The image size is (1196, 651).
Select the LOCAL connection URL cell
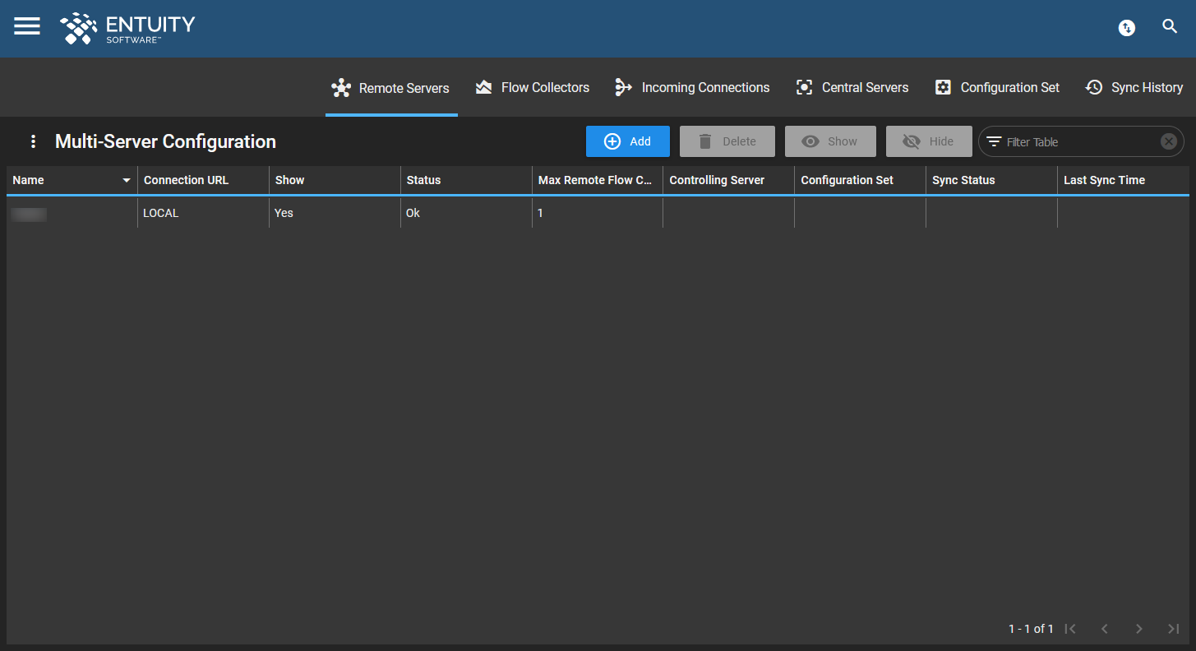coord(203,213)
